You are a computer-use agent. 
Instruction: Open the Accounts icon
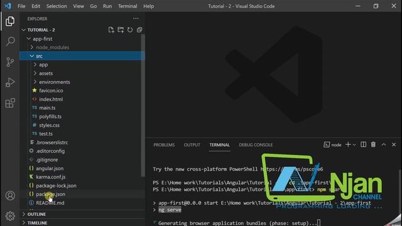pyautogui.click(x=10, y=195)
